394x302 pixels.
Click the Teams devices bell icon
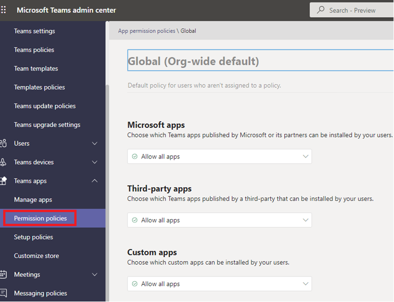3,162
